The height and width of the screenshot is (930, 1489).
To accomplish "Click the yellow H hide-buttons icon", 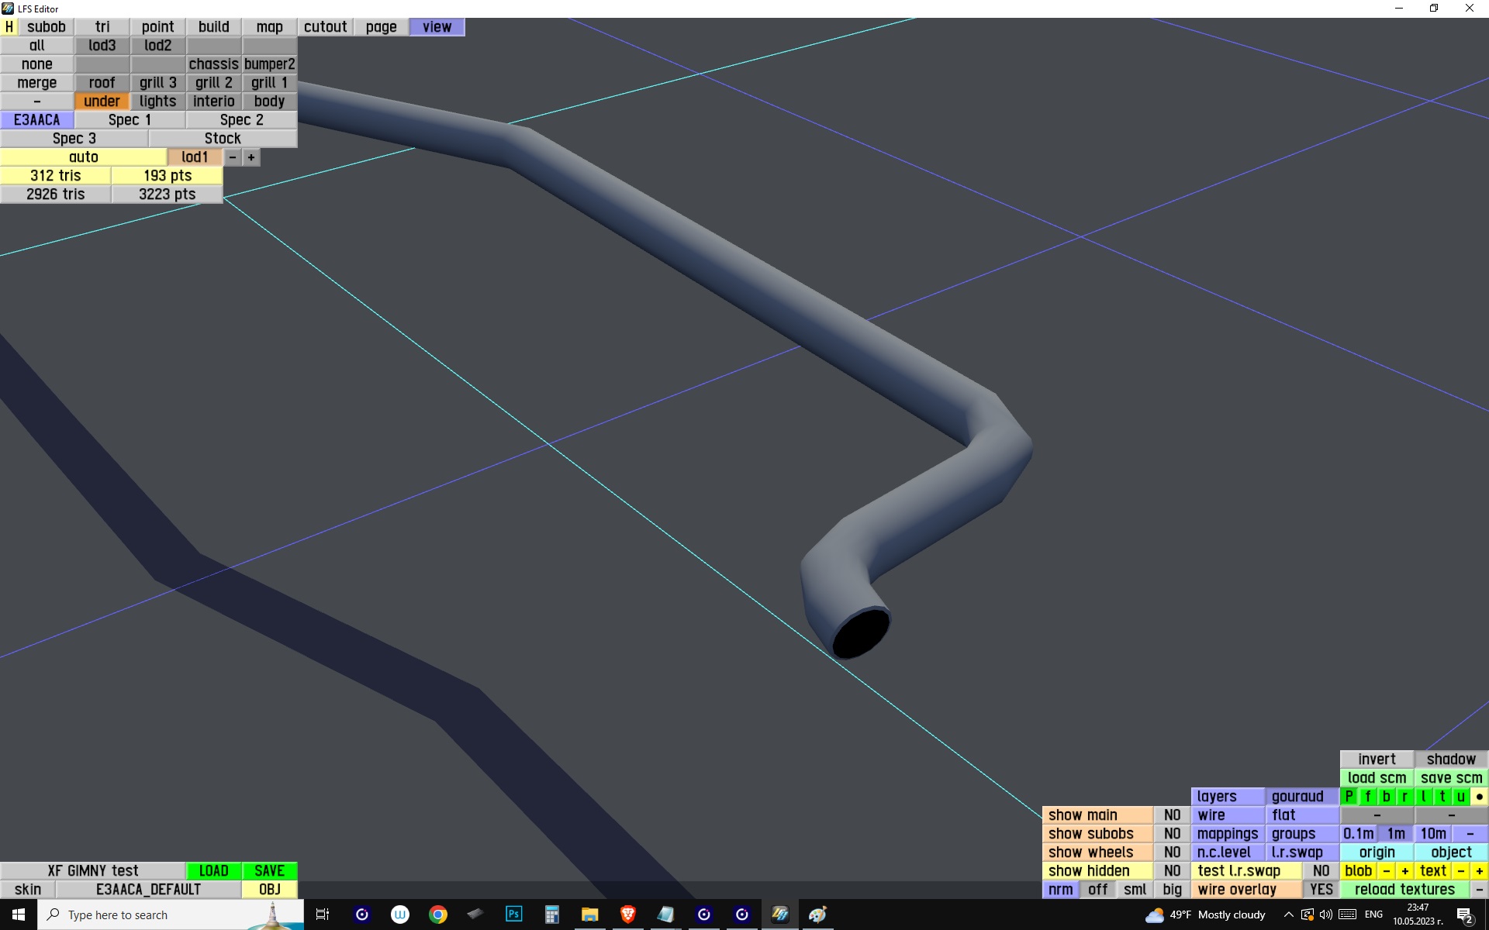I will 9,27.
